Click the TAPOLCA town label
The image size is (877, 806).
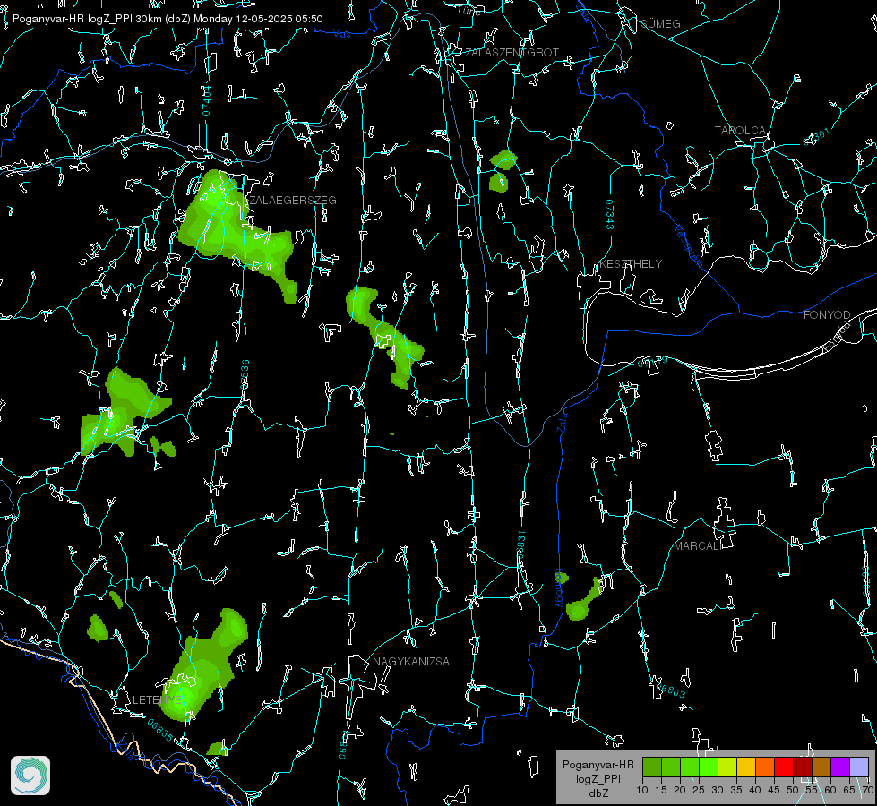pos(741,131)
